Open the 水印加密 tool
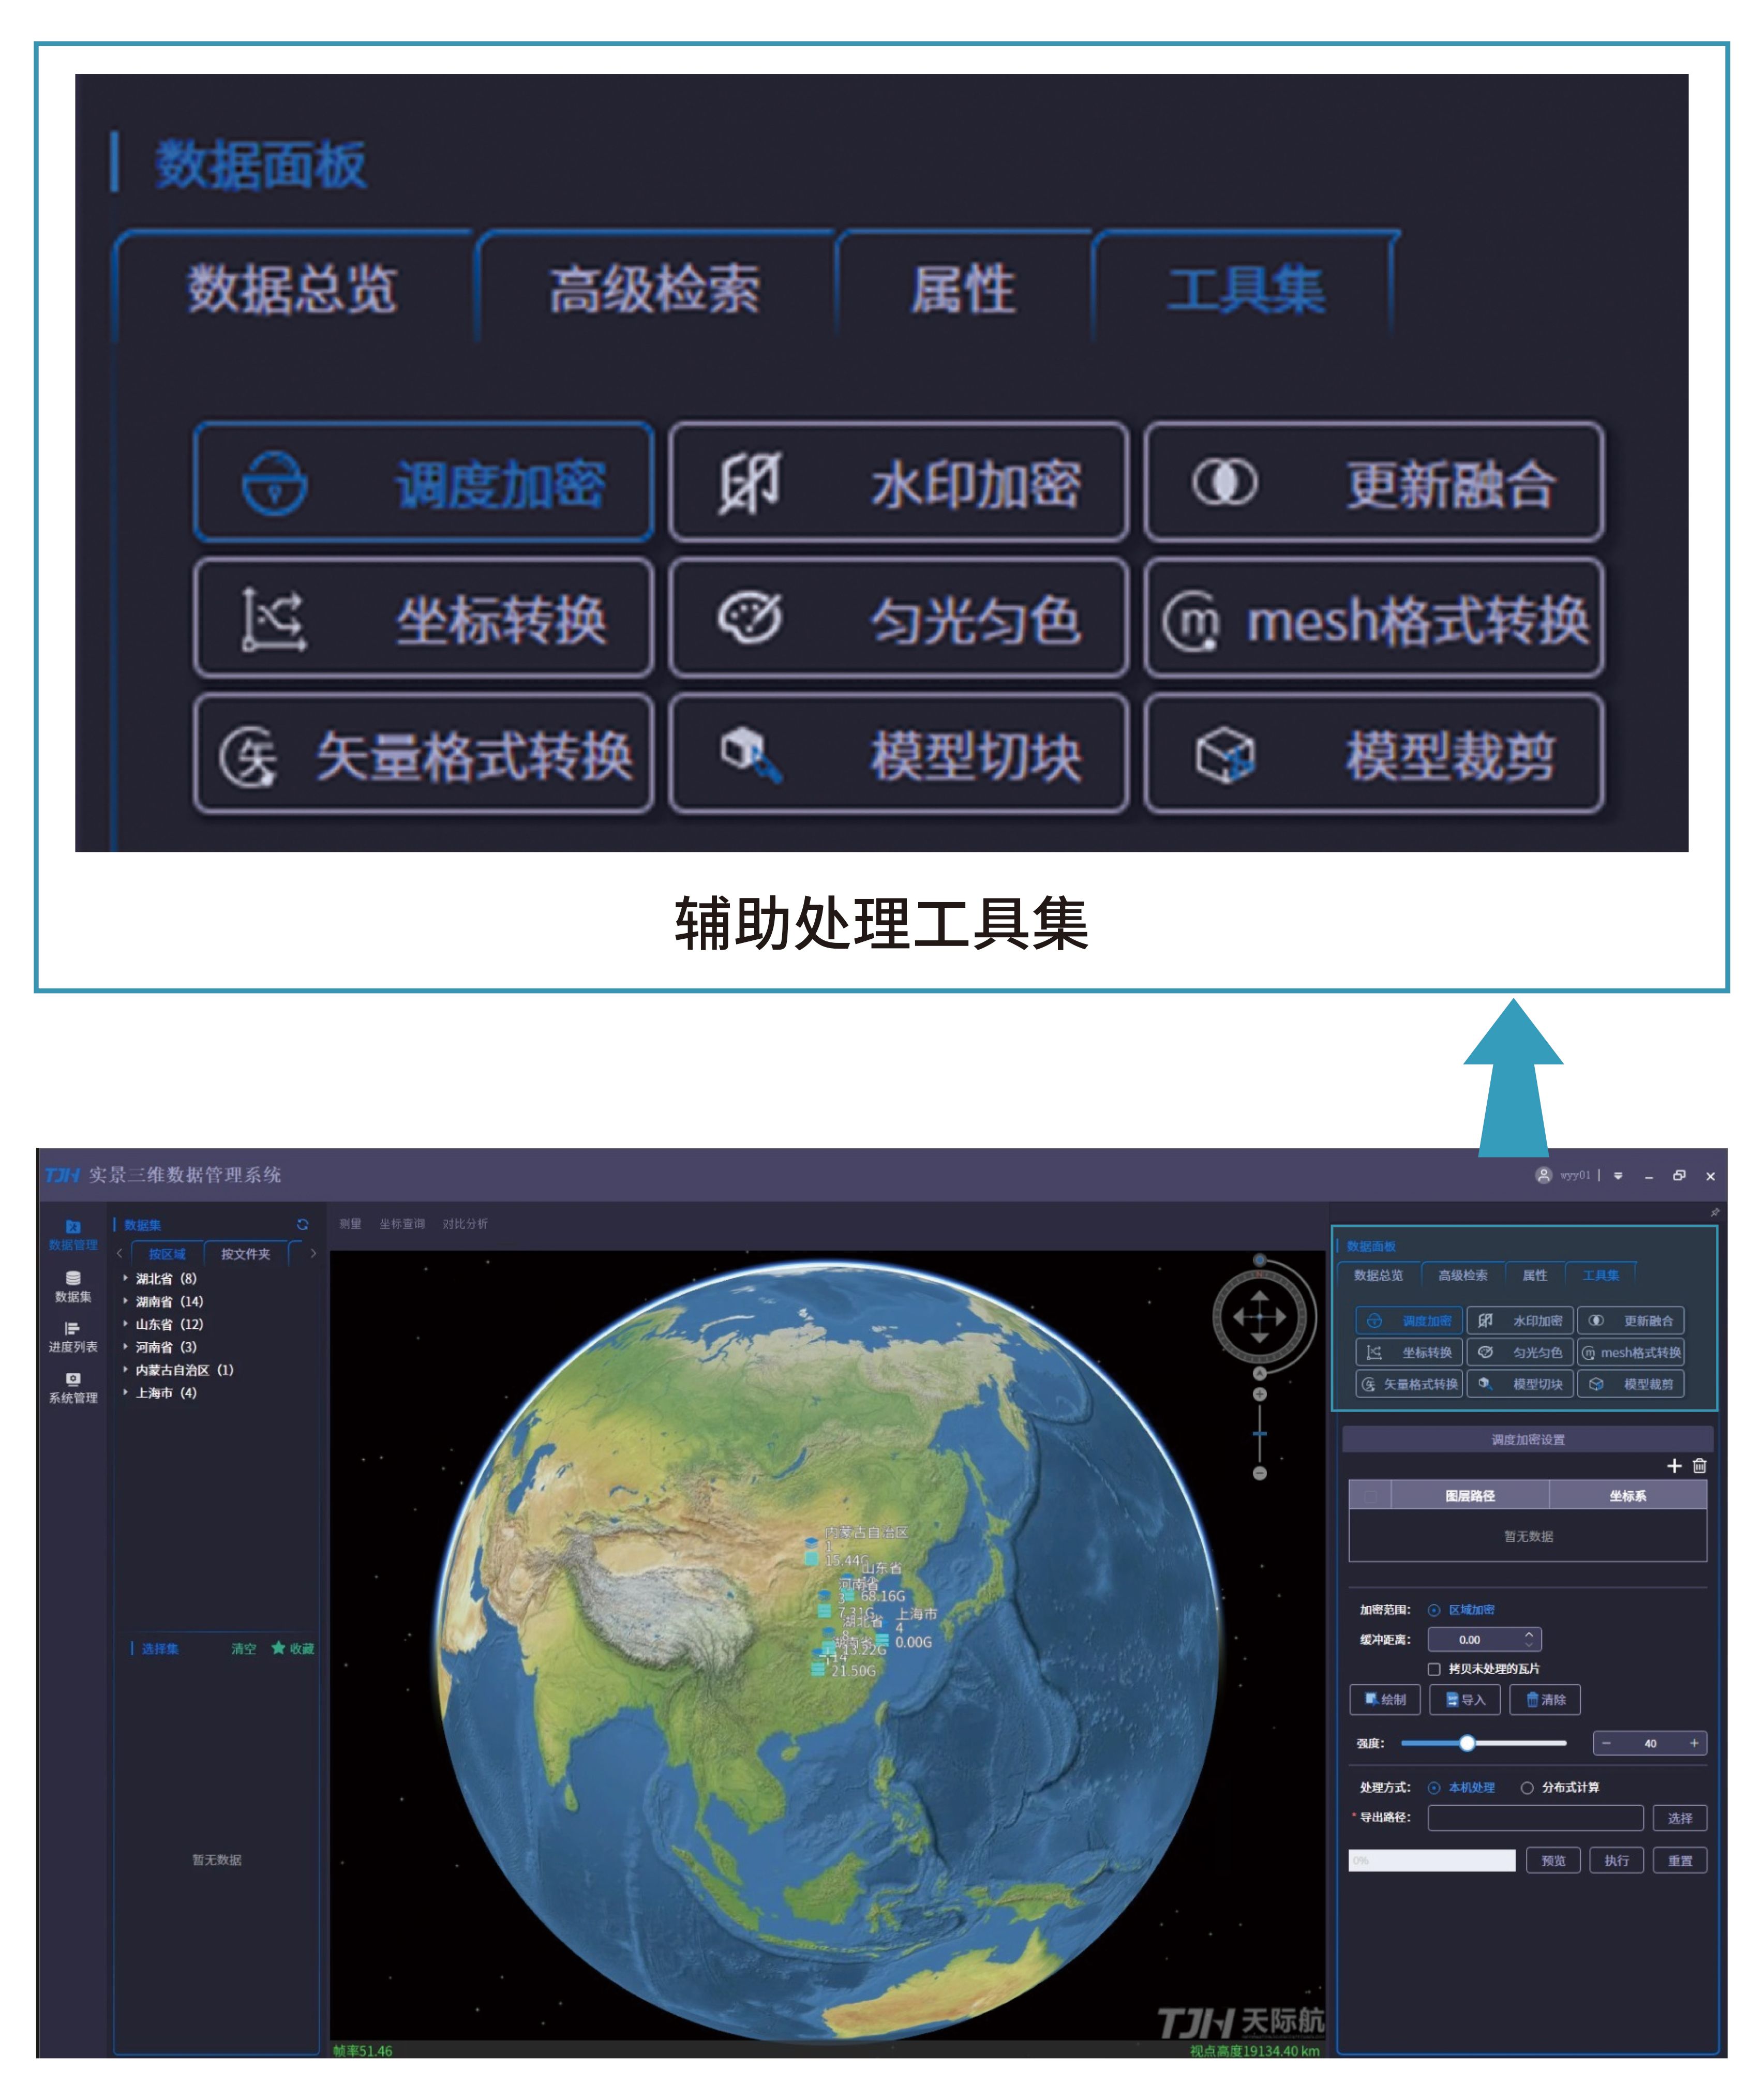Screen dimensions: 1764x2100 click(1520, 1321)
